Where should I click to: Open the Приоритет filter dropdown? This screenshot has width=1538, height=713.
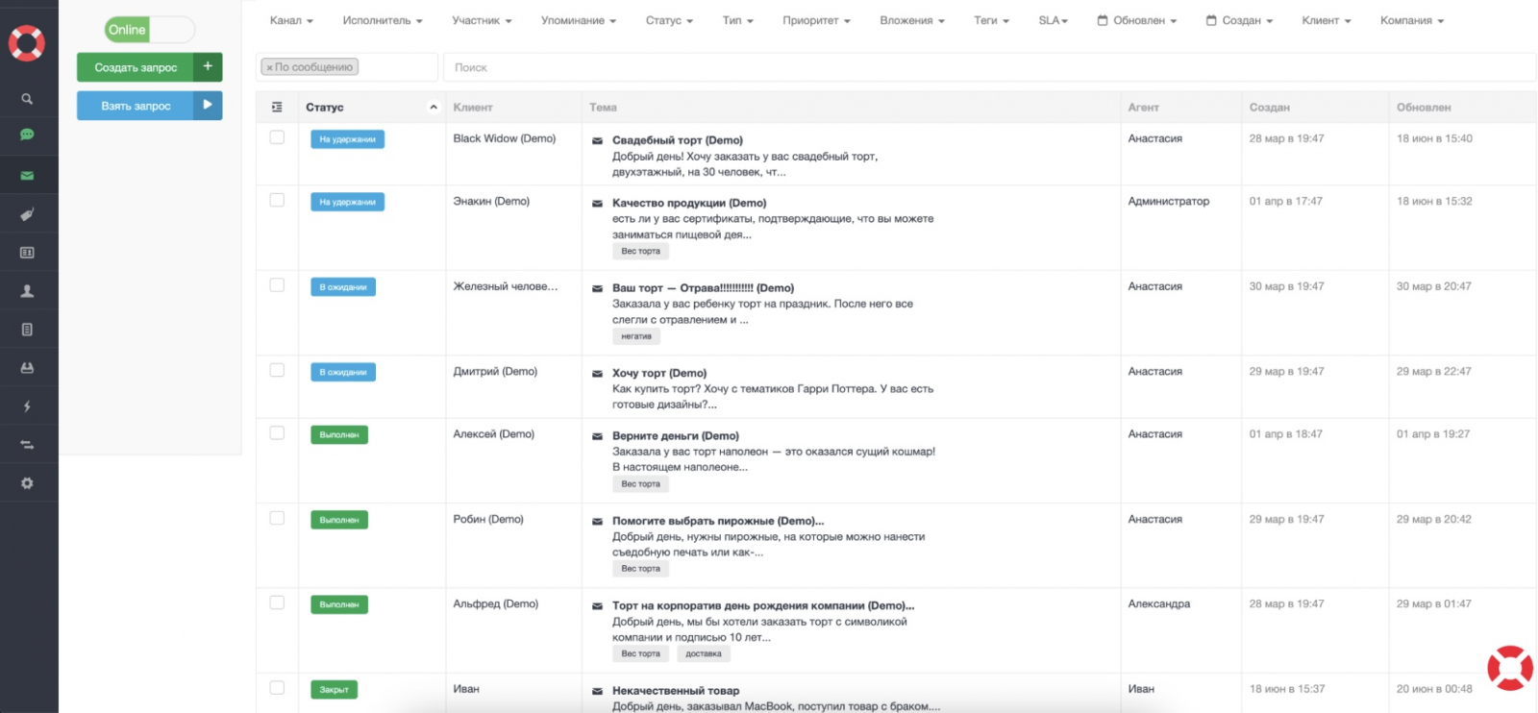(816, 20)
